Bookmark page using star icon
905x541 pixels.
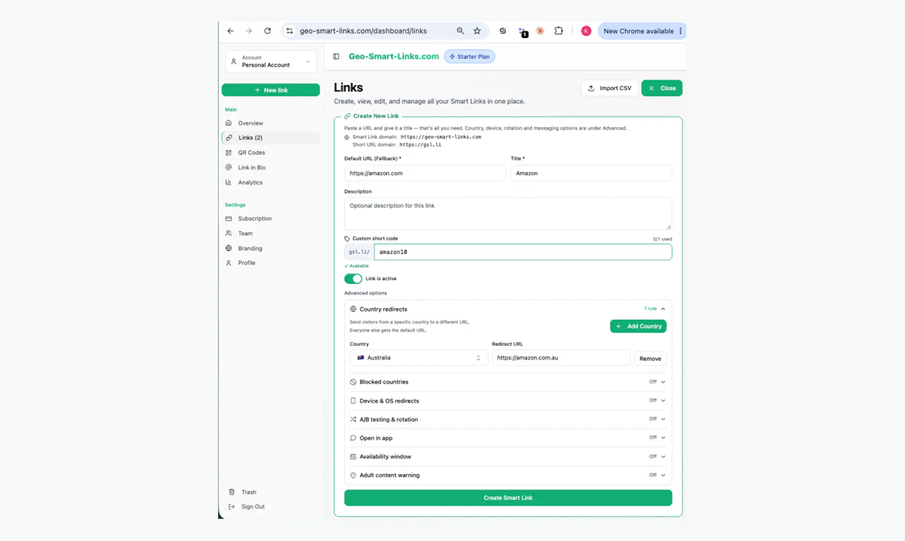[477, 31]
